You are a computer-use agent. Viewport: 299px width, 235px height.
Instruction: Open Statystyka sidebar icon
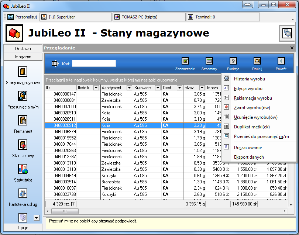[x=23, y=169]
